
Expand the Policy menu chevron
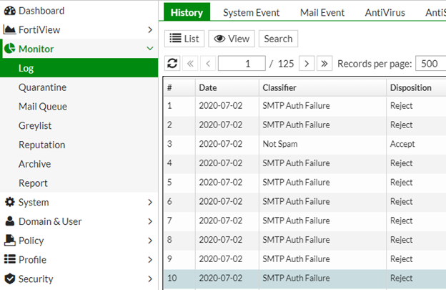[x=149, y=241]
